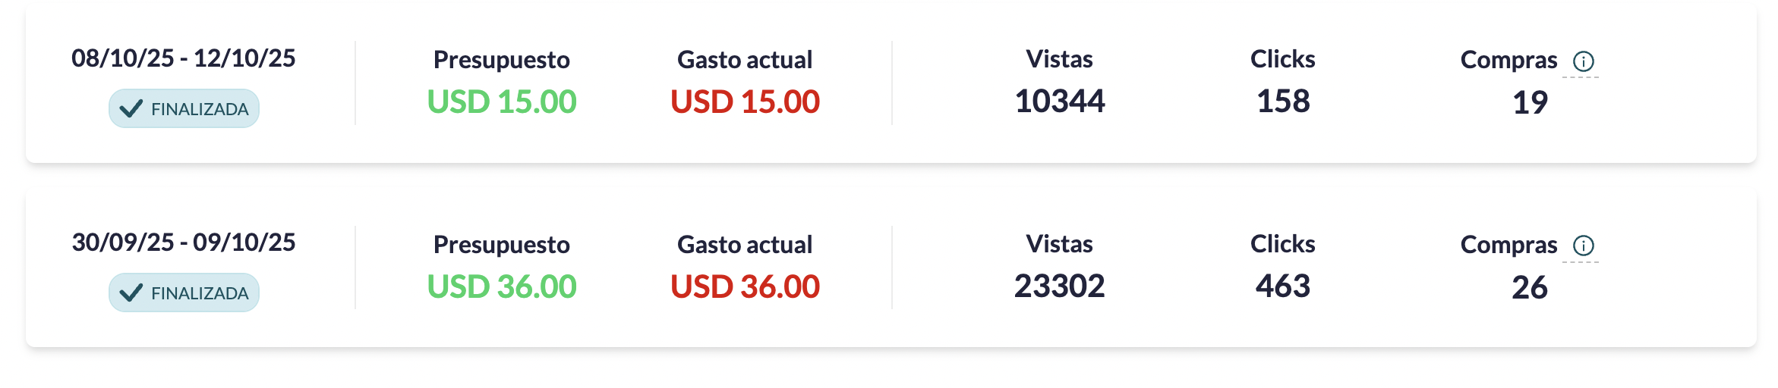Click the 10344 views count
Image resolution: width=1778 pixels, height=388 pixels.
pos(1059,102)
